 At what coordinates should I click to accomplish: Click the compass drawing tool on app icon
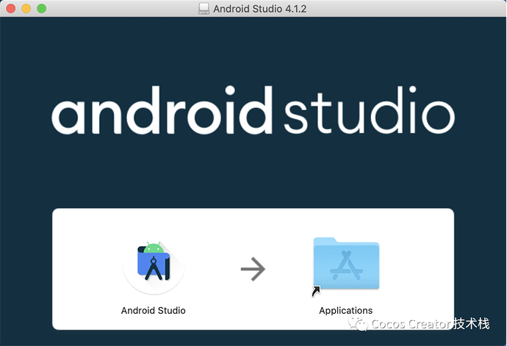tap(156, 270)
